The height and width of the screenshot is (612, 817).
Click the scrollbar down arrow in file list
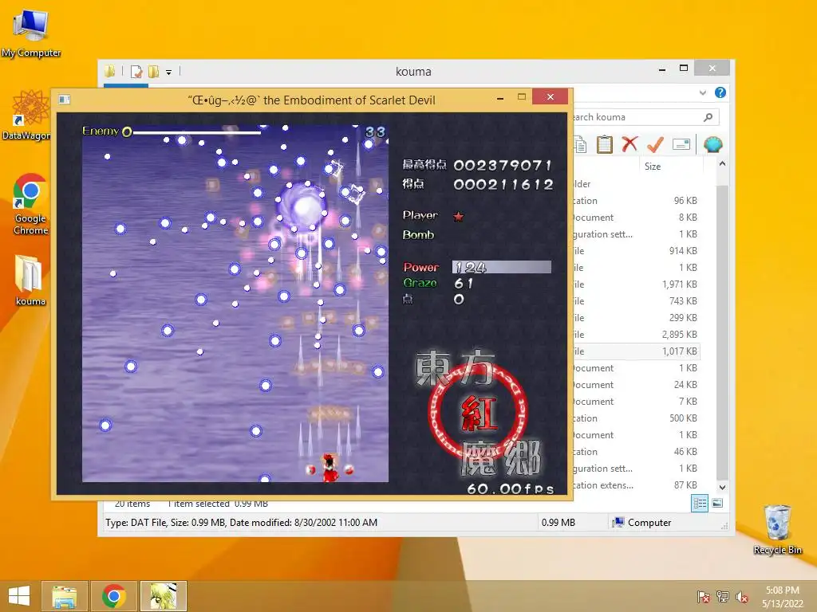[722, 487]
